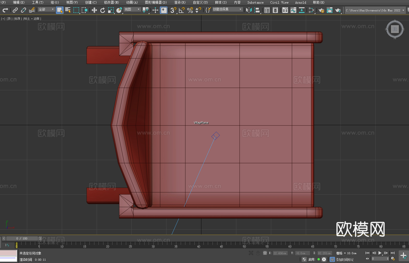This screenshot has height=263, width=409.
Task: Toggle the Percent Snap button
Action: tap(190, 10)
